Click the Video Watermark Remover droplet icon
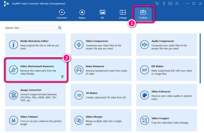Screen dimensions: 204x133 13,70
